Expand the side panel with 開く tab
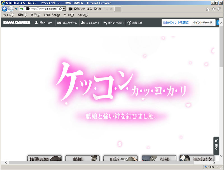Viewport: 224px width, 170px height. (x=216, y=146)
